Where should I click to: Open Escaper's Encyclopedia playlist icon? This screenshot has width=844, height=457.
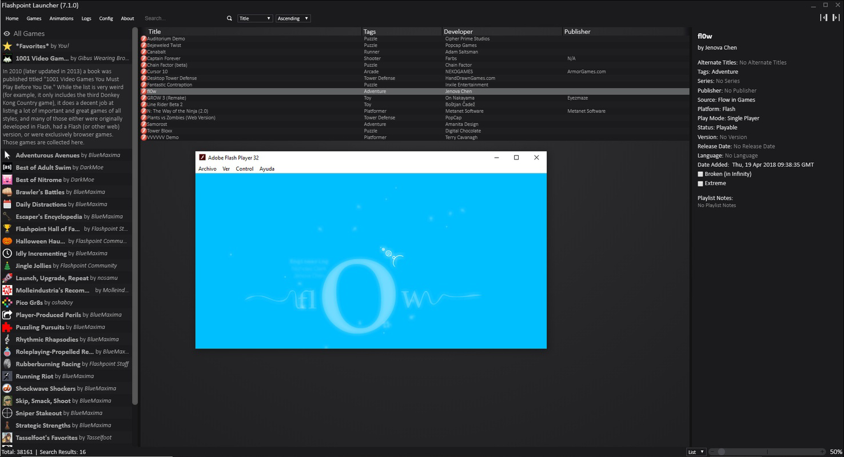click(7, 217)
